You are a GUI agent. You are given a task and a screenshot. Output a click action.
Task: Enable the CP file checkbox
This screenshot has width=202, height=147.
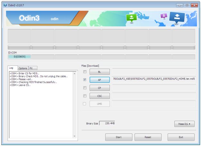85,88
